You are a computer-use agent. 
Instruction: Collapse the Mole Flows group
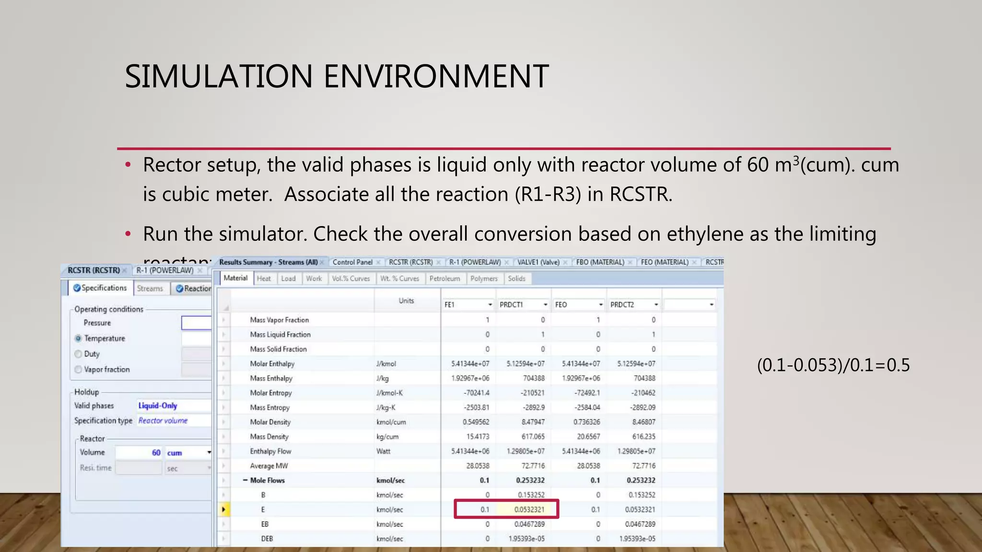pyautogui.click(x=245, y=480)
